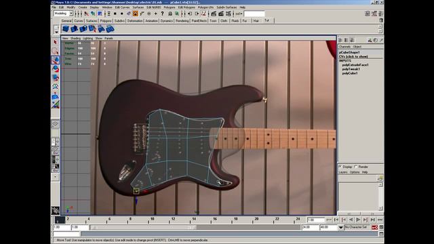Click the inputs to selected object icon
The height and width of the screenshot is (244, 434).
click(190, 14)
